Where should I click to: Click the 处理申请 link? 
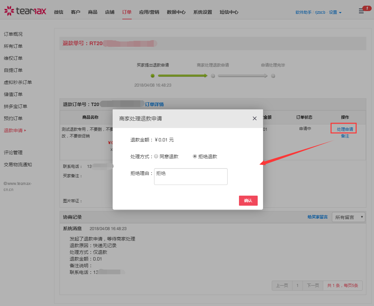pos(345,129)
